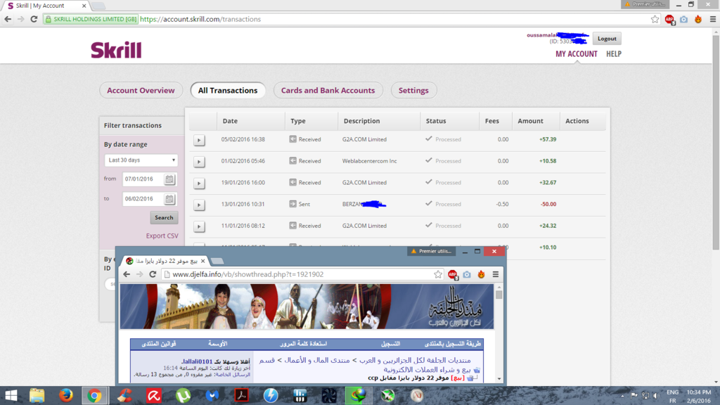Click the 'طريقة التسجيل بالمنتدى' link
The width and height of the screenshot is (720, 405).
point(452,343)
